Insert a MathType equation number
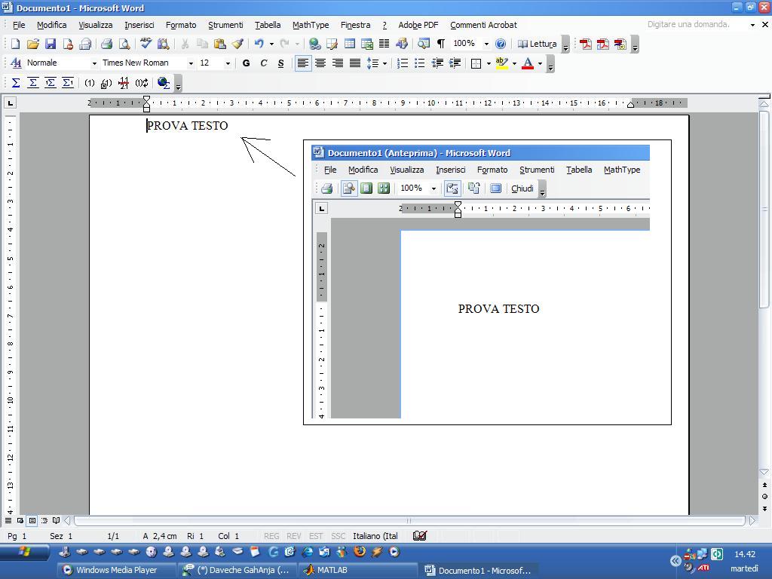 tap(89, 83)
